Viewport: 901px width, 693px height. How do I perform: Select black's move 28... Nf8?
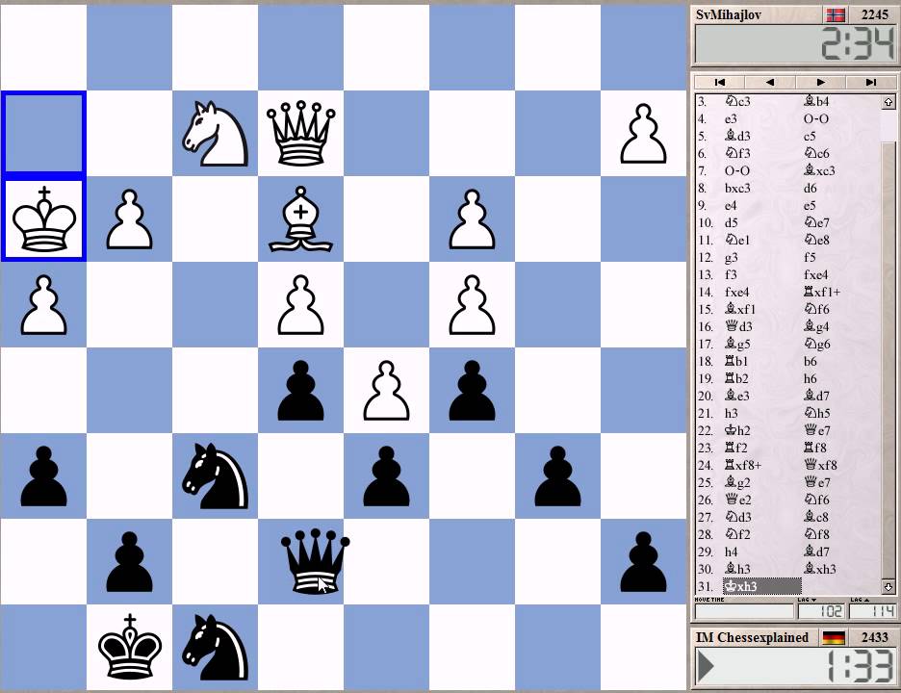coord(816,534)
